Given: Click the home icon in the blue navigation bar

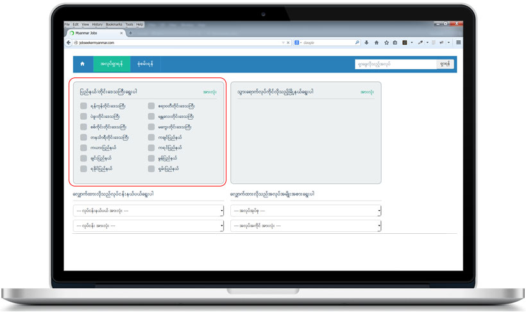Looking at the screenshot, I should (83, 63).
